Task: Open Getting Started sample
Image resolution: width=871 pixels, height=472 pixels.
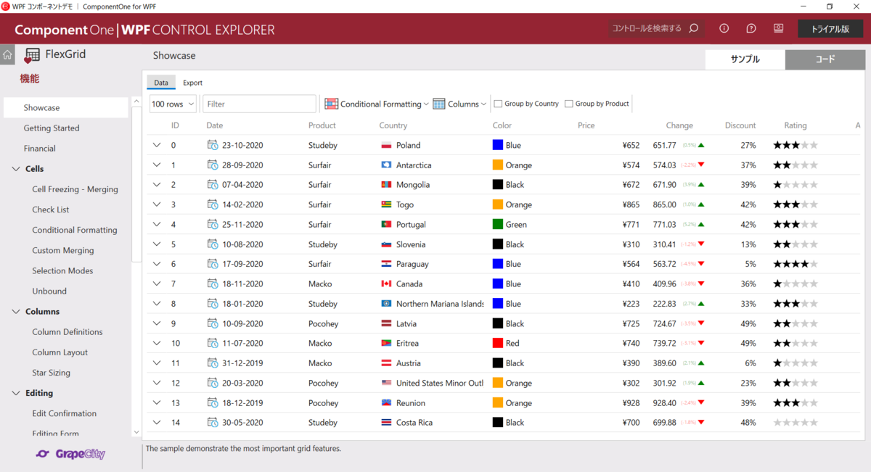Action: coord(52,128)
